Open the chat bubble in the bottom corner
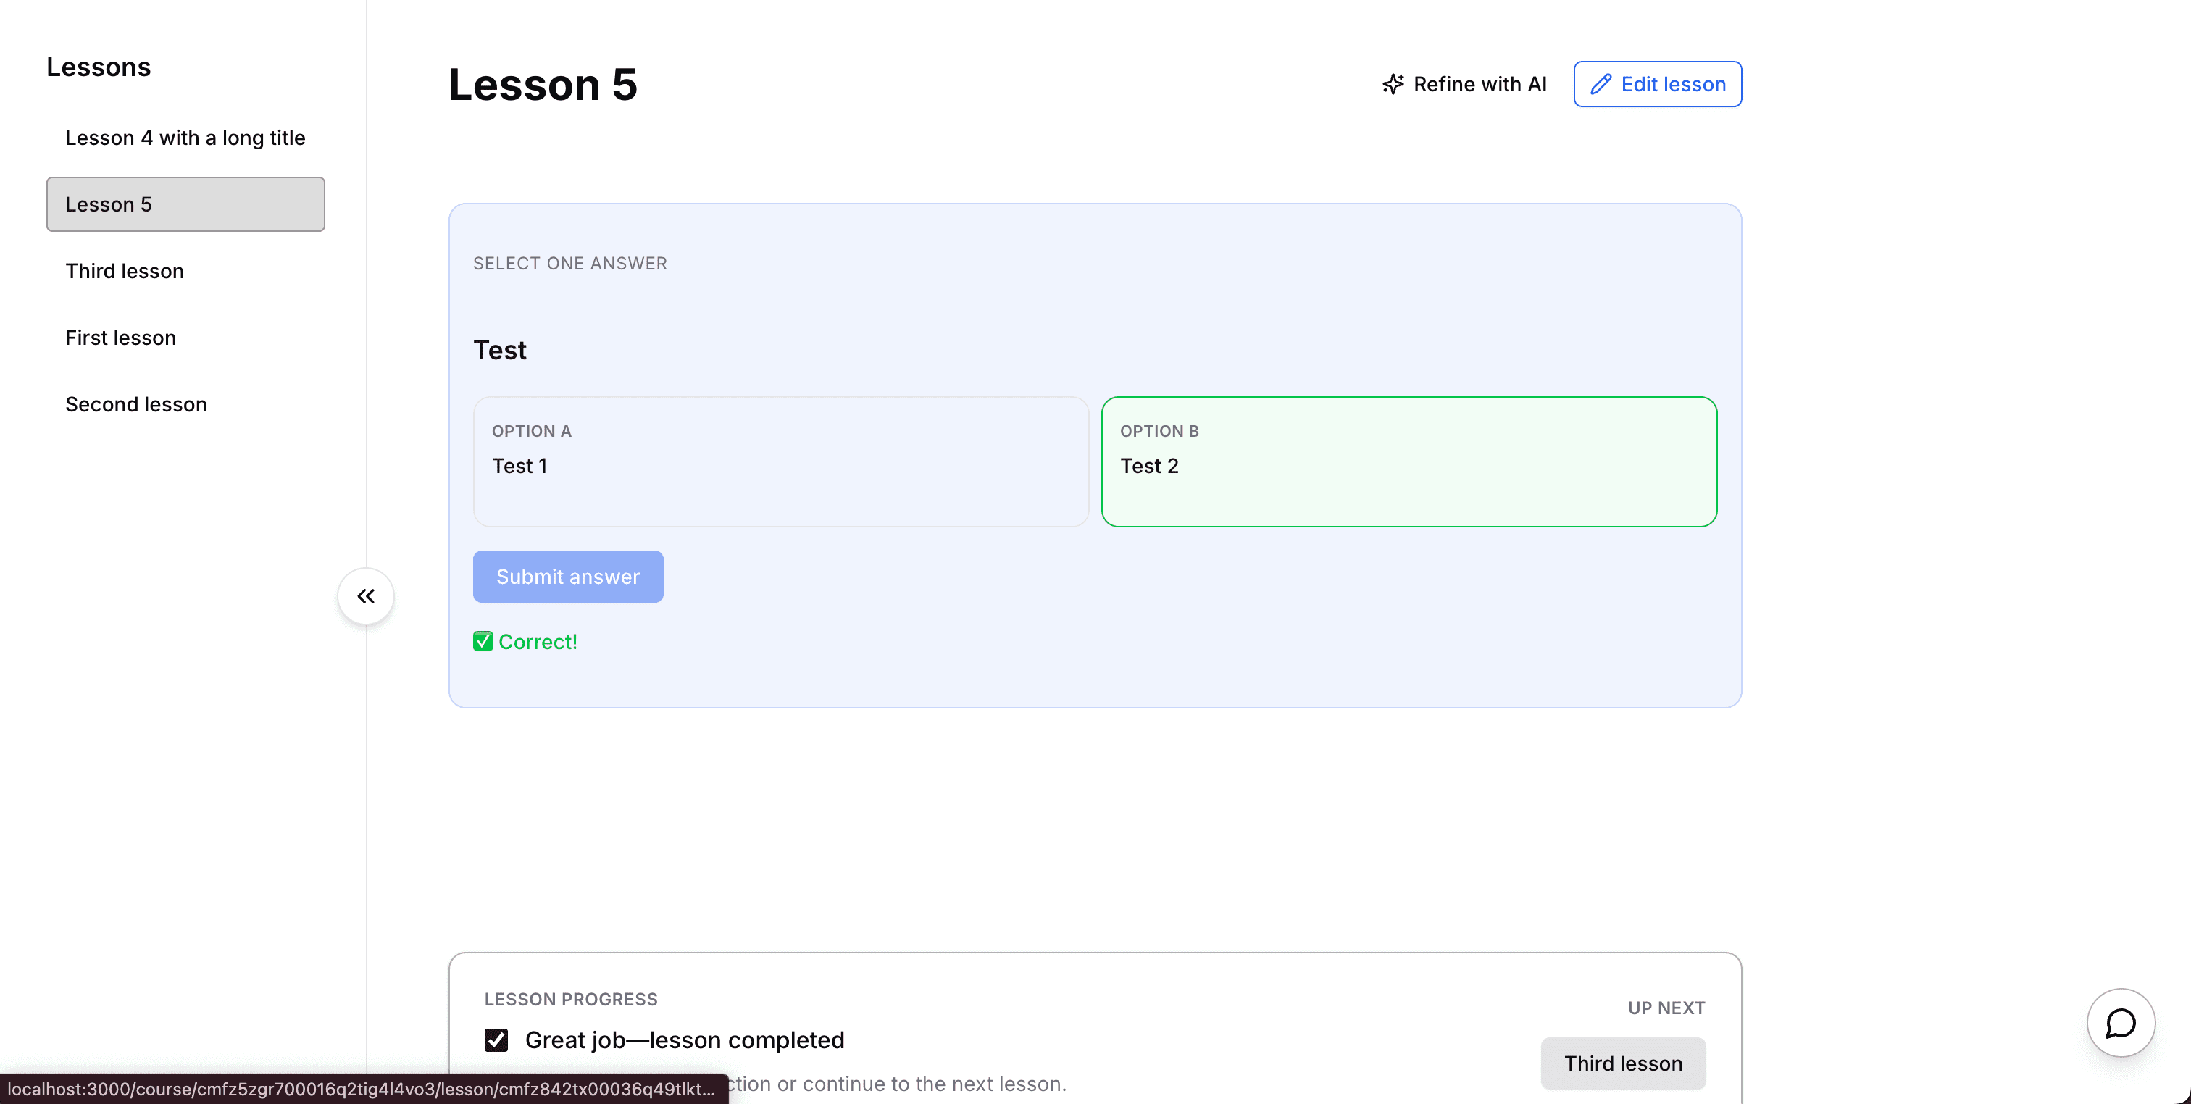The width and height of the screenshot is (2191, 1104). pos(2121,1023)
